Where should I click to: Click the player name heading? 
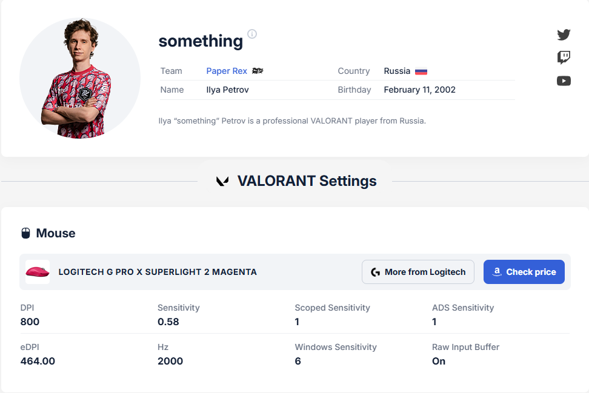[x=201, y=41]
